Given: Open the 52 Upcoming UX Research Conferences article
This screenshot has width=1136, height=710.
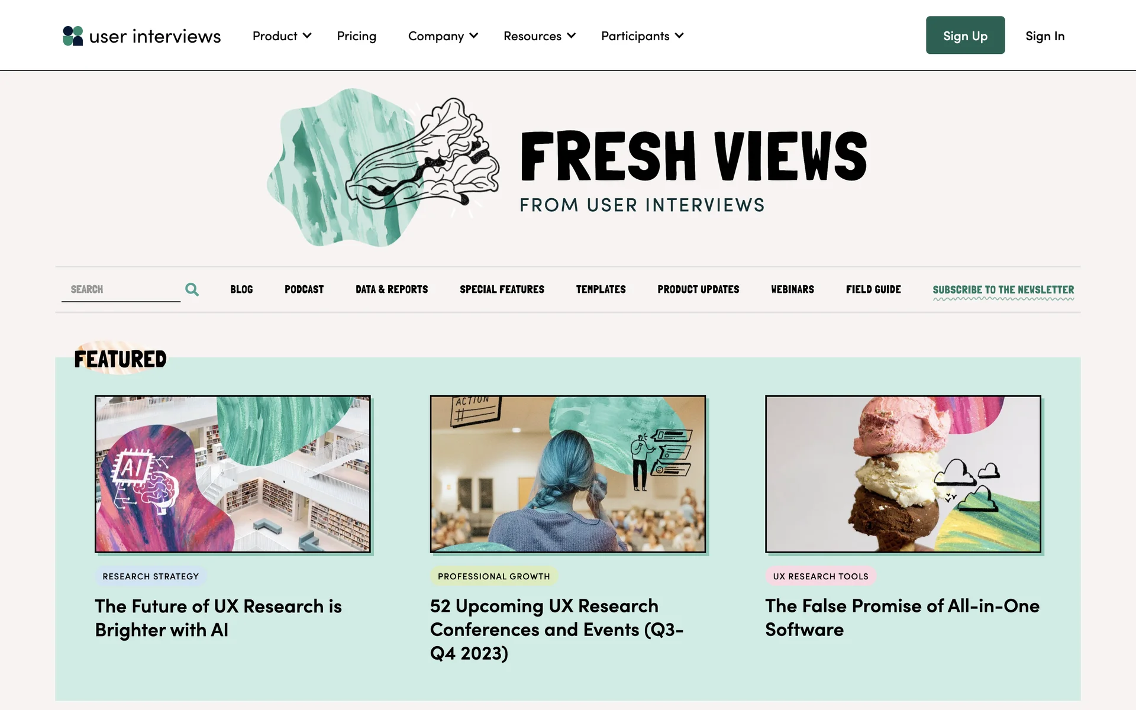Looking at the screenshot, I should (x=557, y=630).
